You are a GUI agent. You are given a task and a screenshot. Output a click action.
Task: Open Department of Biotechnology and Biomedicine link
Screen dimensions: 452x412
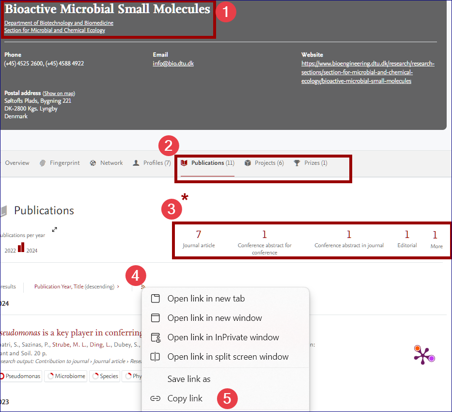click(x=59, y=23)
